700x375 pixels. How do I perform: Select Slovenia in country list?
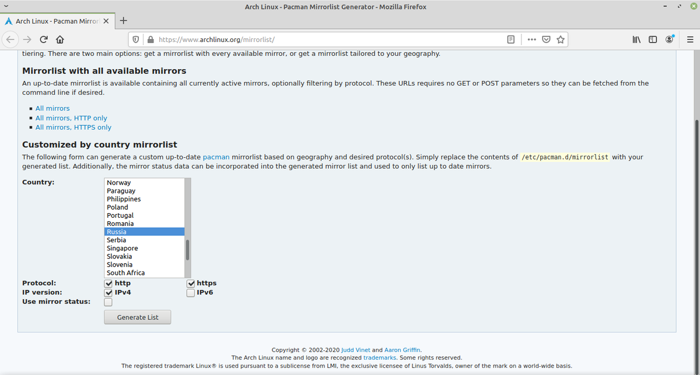click(x=144, y=264)
